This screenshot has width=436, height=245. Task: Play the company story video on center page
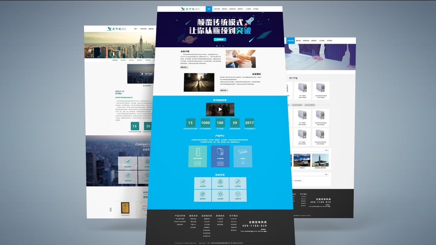coord(220,109)
